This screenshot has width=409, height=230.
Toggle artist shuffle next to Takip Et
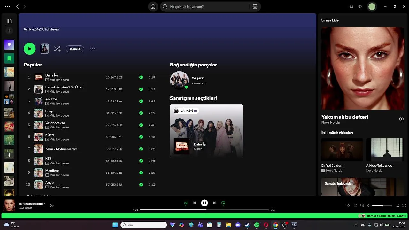point(57,49)
